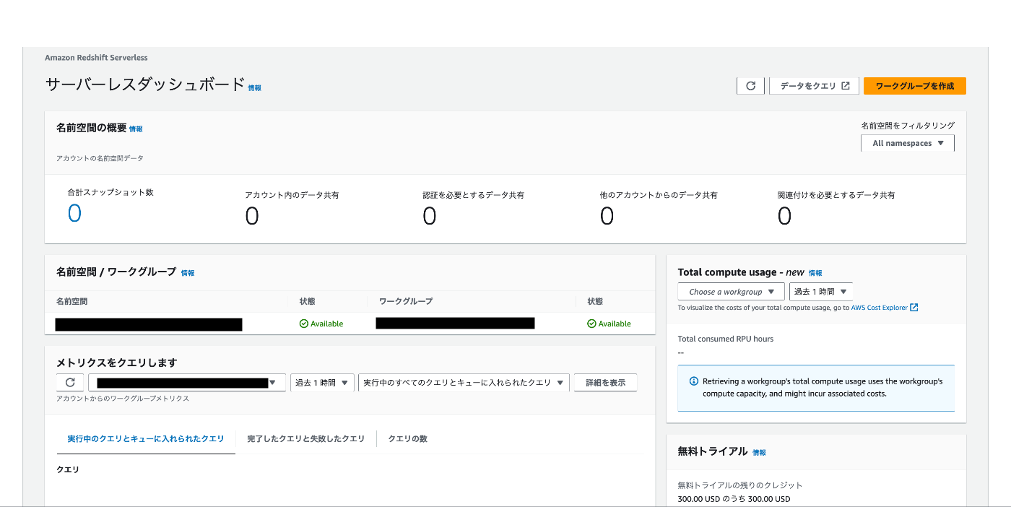Click the ワークグループ column header
This screenshot has width=1011, height=507.
pyautogui.click(x=406, y=301)
